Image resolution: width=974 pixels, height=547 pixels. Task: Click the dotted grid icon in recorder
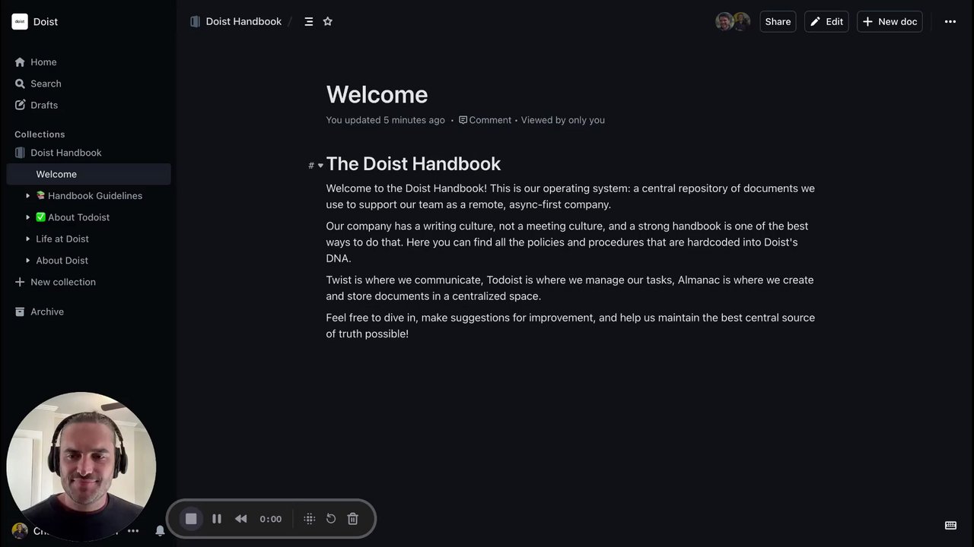pyautogui.click(x=309, y=519)
